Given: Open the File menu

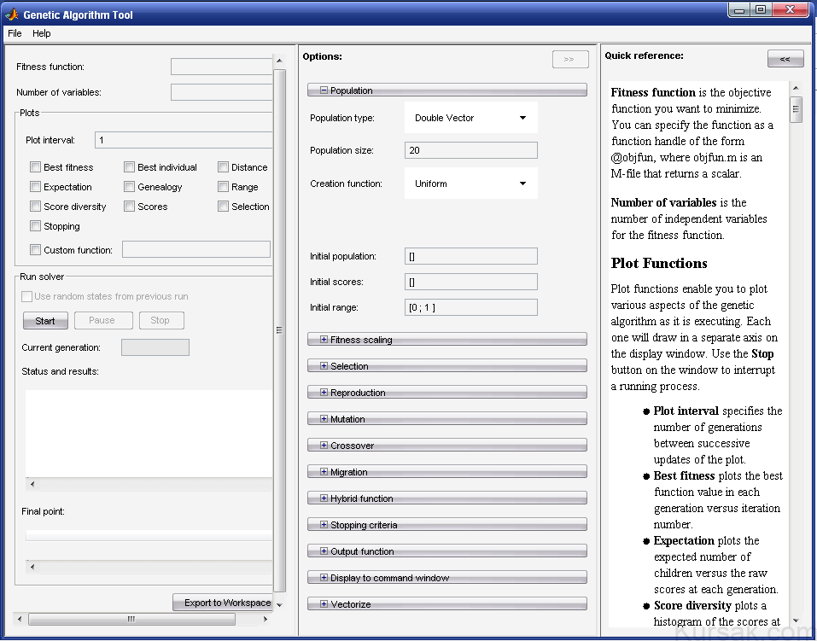Looking at the screenshot, I should (15, 33).
